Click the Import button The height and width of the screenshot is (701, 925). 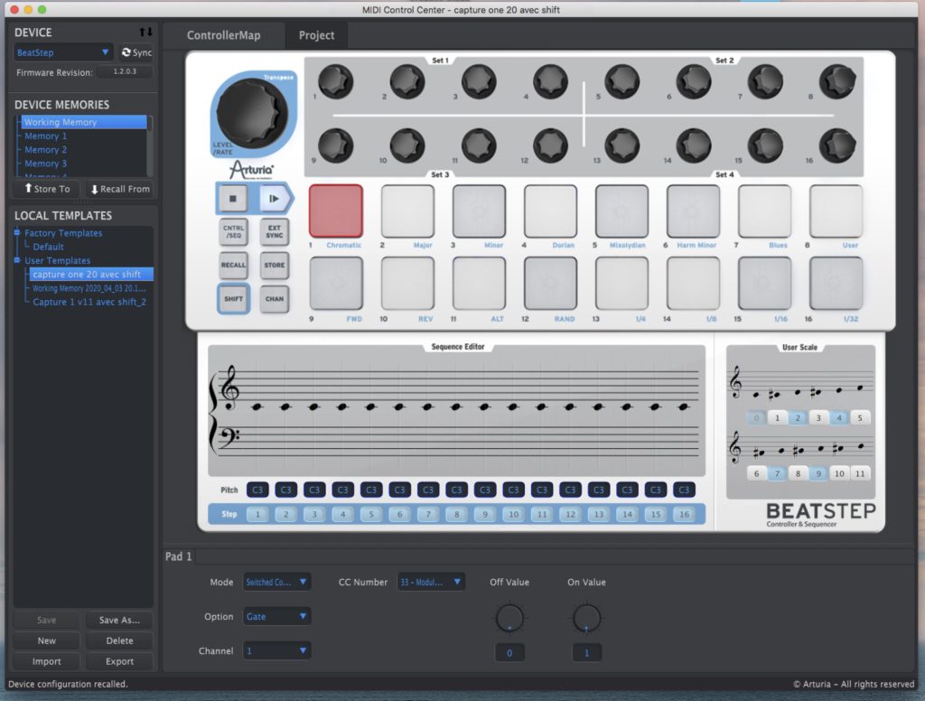(x=47, y=661)
